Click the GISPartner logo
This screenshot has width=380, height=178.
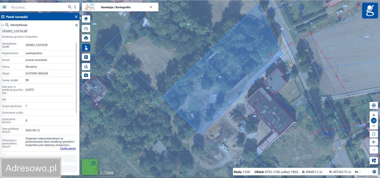point(370,11)
